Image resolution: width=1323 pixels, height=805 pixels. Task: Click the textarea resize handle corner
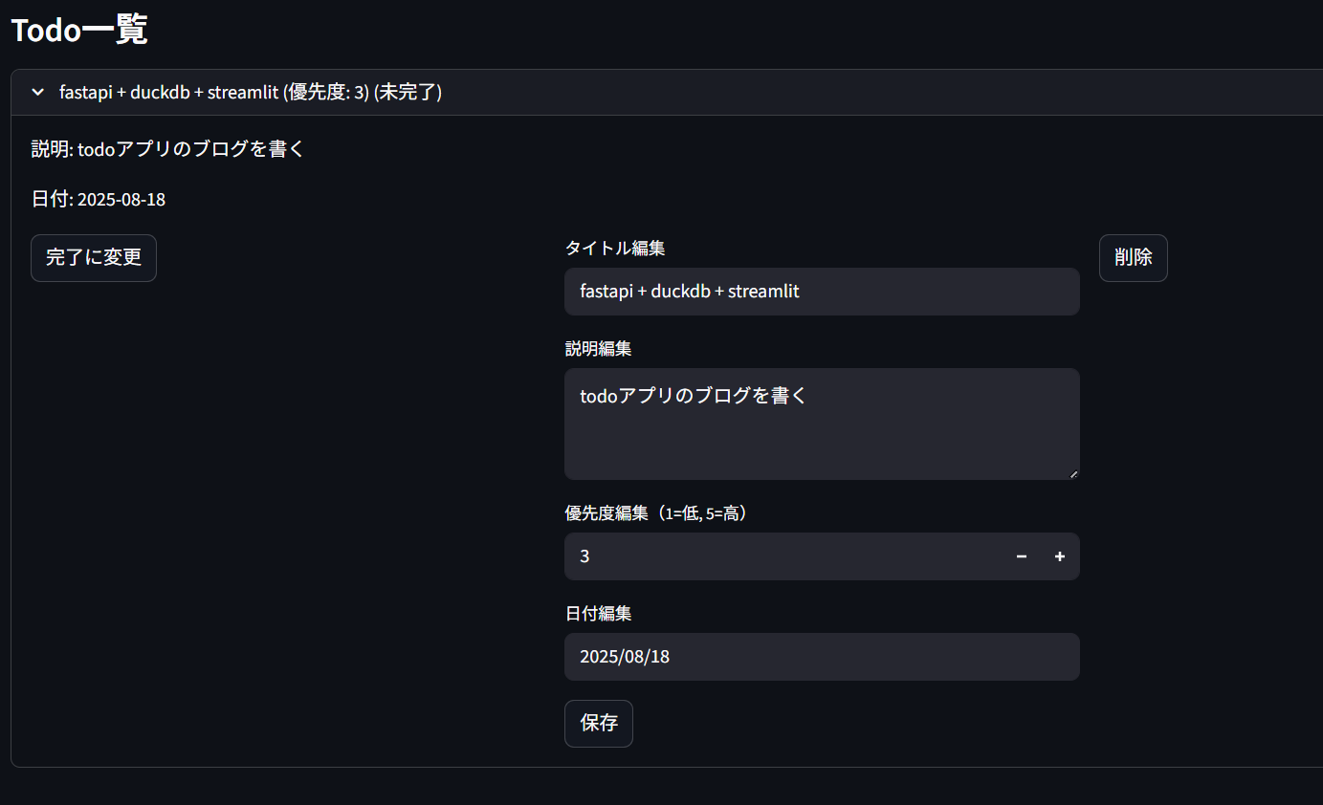click(1072, 473)
